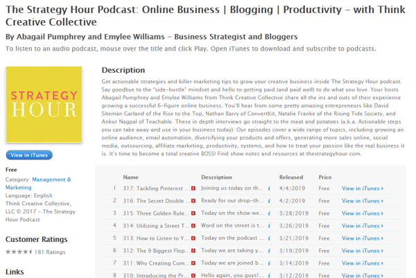
Task: Click 'Language: English' text
Action: 29,196
